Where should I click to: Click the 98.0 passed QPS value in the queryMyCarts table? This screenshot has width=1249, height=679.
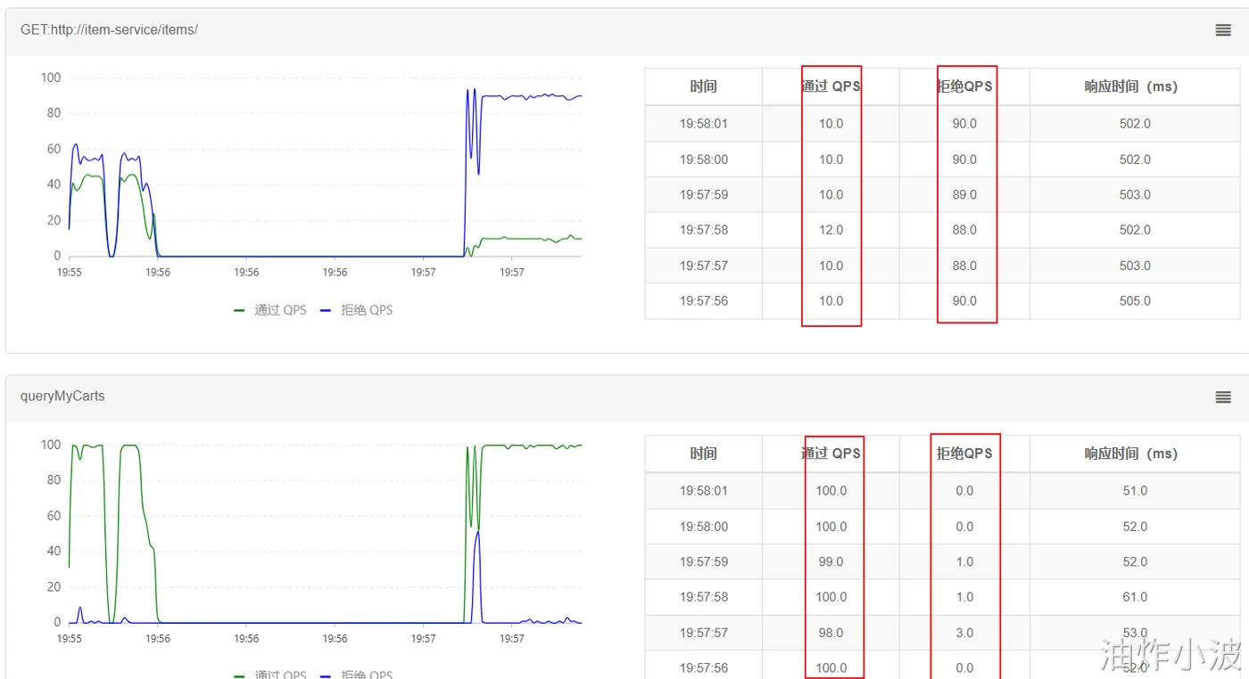831,633
